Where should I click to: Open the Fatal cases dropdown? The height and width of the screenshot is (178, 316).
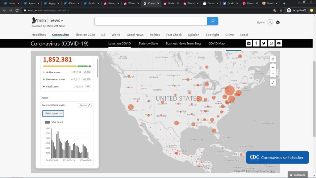53,113
